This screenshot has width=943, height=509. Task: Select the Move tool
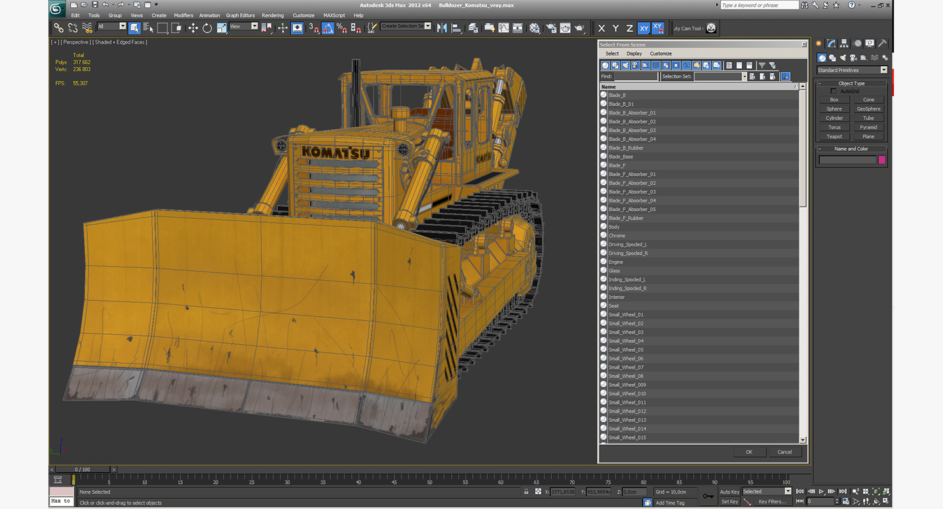click(x=193, y=28)
